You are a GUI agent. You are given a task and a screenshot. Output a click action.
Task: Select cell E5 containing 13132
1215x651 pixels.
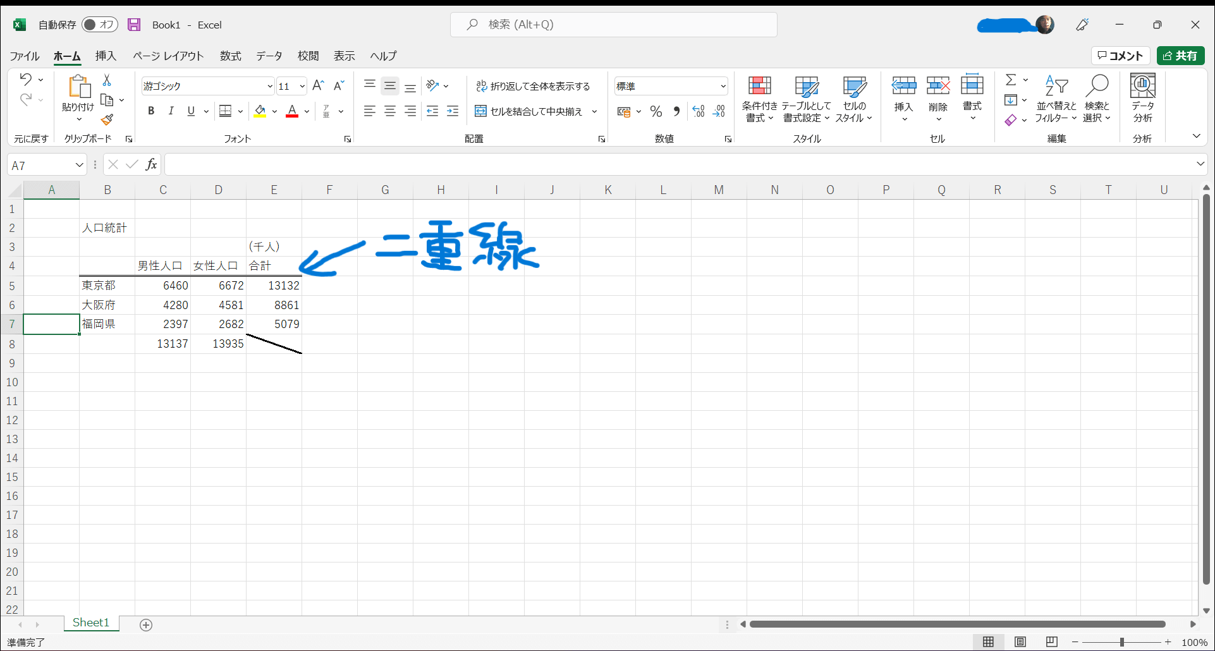tap(274, 286)
